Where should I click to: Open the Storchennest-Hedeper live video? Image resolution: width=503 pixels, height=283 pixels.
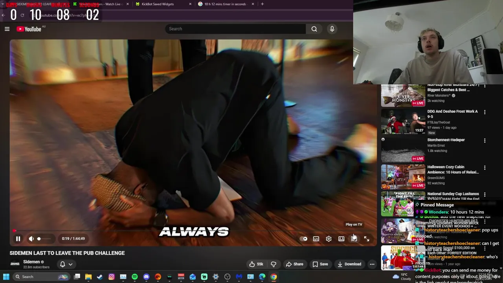403,149
